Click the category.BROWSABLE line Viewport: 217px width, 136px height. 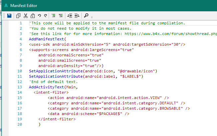point(119,108)
